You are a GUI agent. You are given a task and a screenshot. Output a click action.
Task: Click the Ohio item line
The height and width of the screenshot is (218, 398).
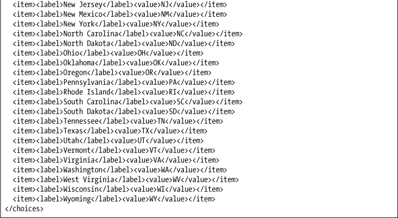(x=108, y=53)
